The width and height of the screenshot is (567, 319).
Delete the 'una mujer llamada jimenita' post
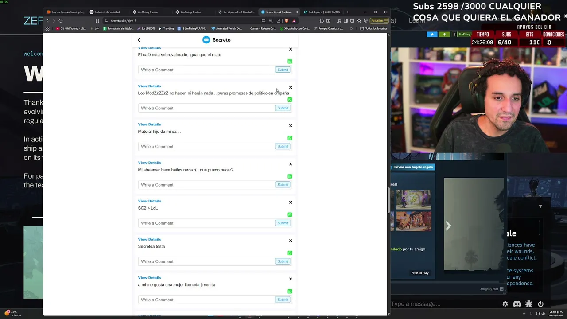(291, 279)
